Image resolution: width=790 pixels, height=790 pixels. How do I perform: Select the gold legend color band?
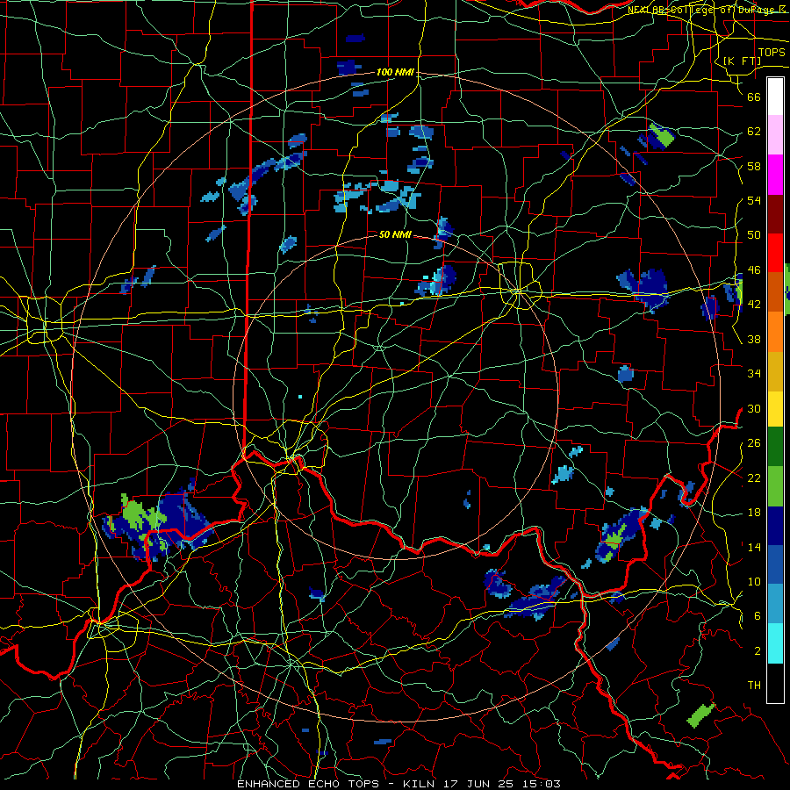coord(775,370)
